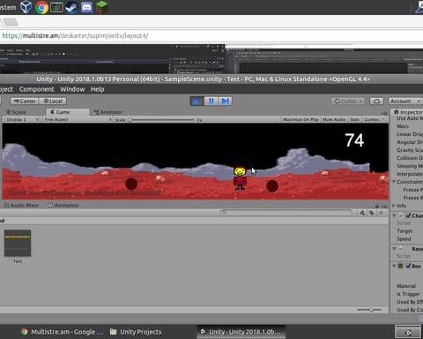
Task: Toggle the project panel lock icon
Action: tap(377, 206)
